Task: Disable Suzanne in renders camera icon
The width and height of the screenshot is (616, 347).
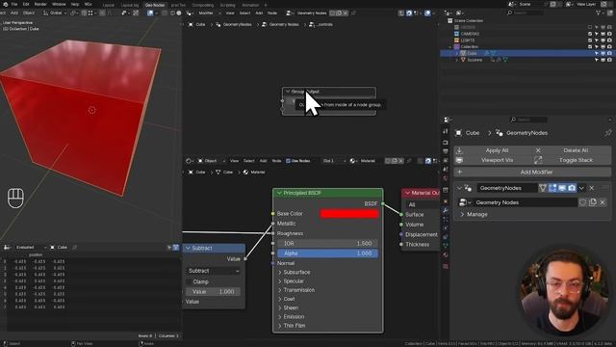Action: click(x=609, y=60)
